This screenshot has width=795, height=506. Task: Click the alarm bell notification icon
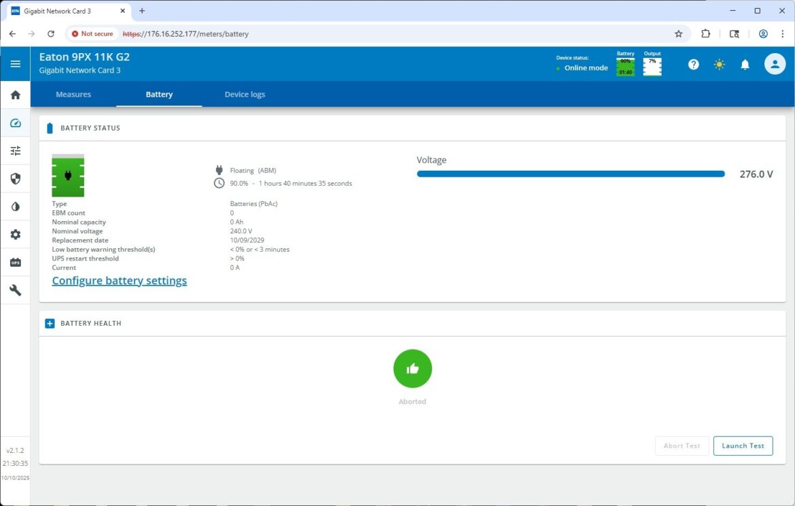point(745,65)
